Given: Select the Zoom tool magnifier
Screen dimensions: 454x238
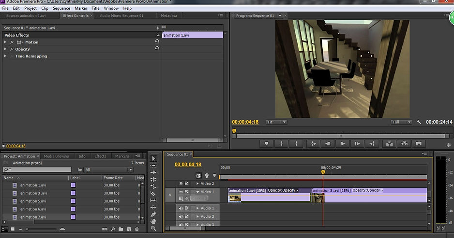Looking at the screenshot, I should pyautogui.click(x=153, y=228).
